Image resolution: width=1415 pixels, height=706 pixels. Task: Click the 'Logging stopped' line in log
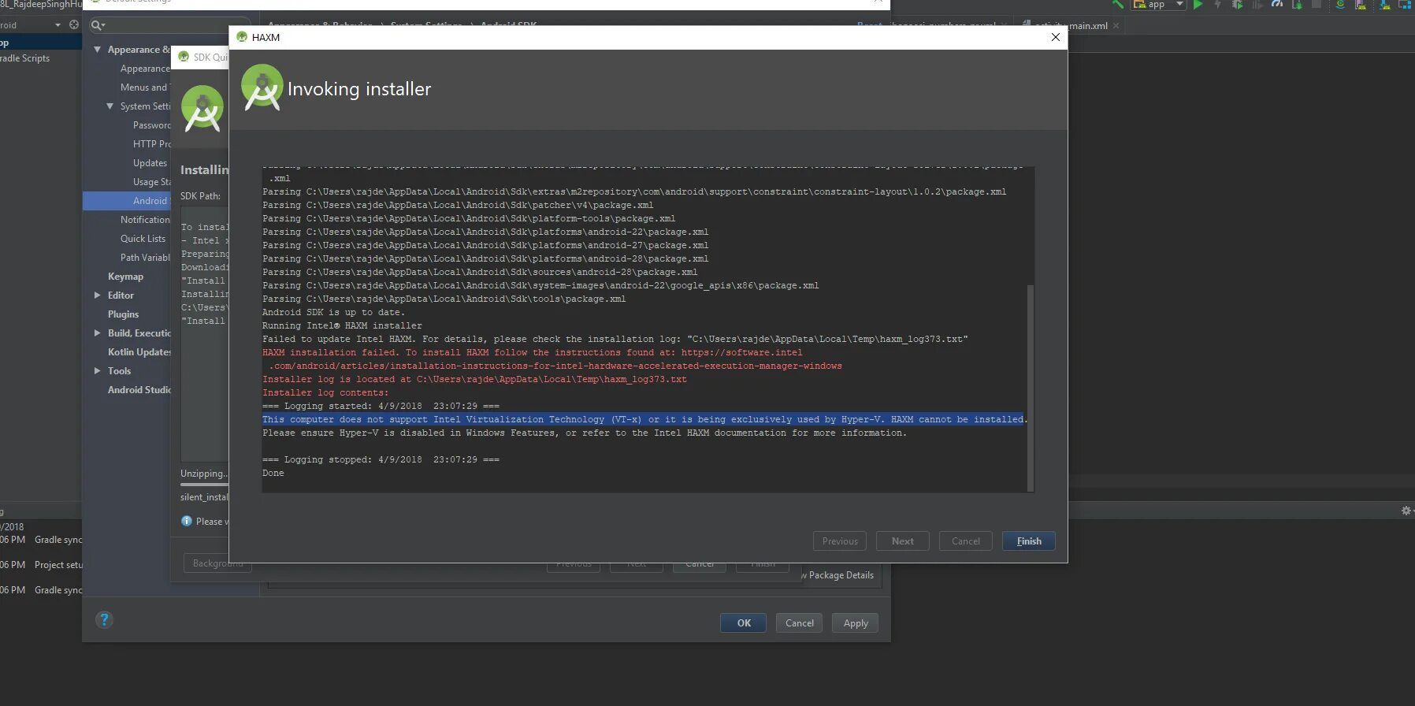381,459
